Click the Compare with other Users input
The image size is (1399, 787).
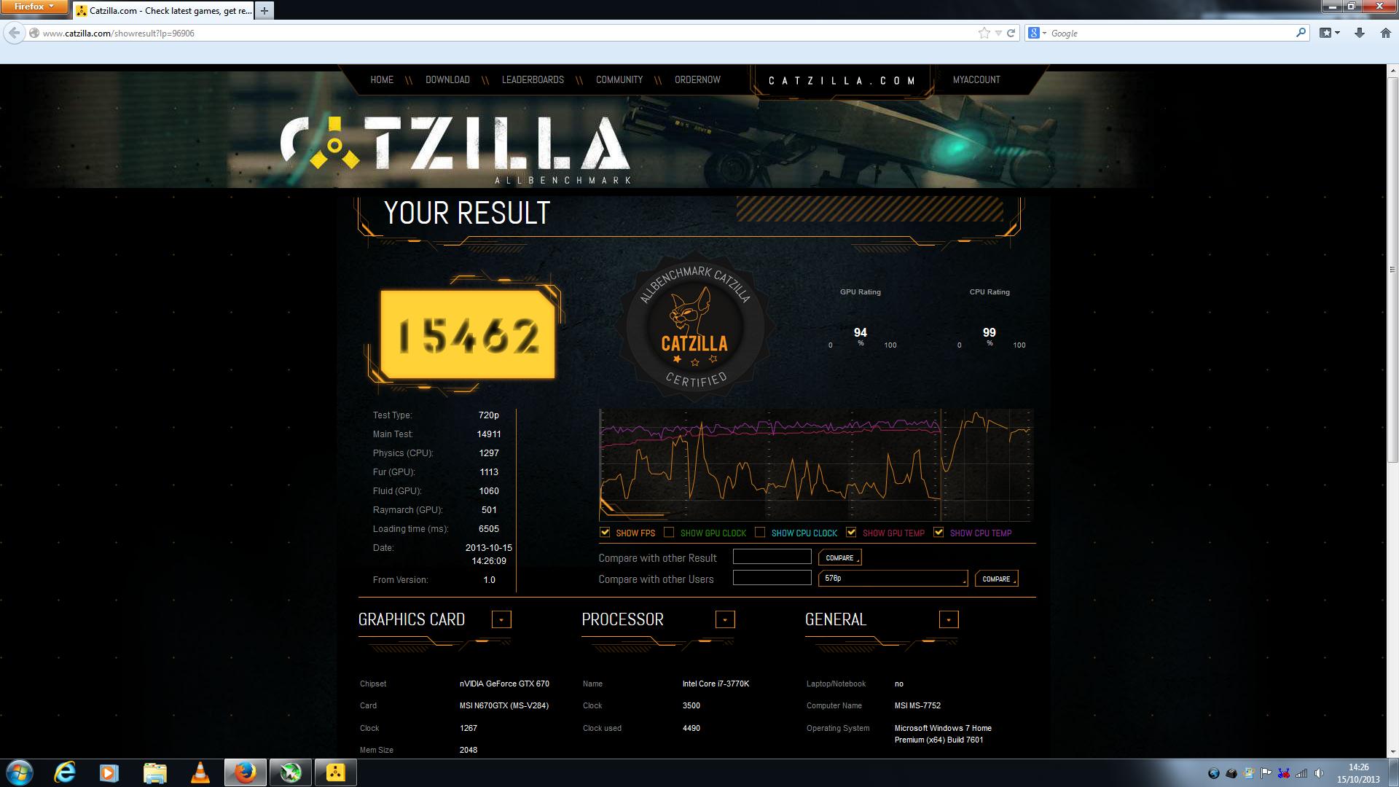[772, 578]
